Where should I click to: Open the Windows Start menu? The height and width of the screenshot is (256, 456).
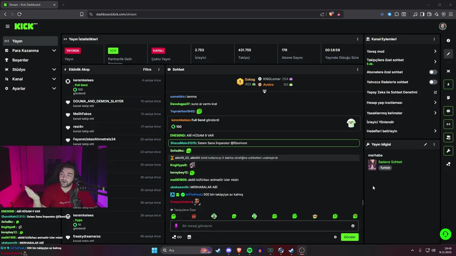pos(155,250)
